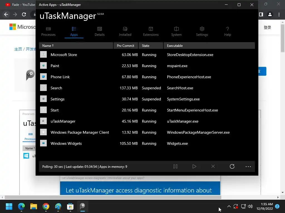Viewport: 285px width, 213px height.
Task: Click the Start app row icon
Action: click(x=43, y=110)
